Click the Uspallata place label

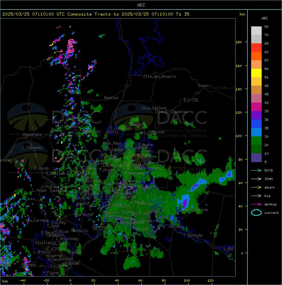32,135
